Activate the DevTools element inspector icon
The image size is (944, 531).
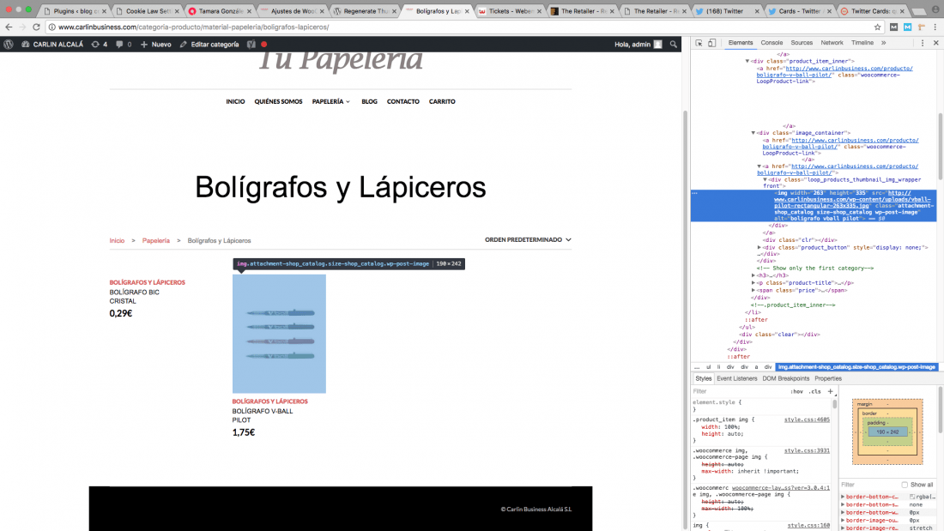(699, 44)
